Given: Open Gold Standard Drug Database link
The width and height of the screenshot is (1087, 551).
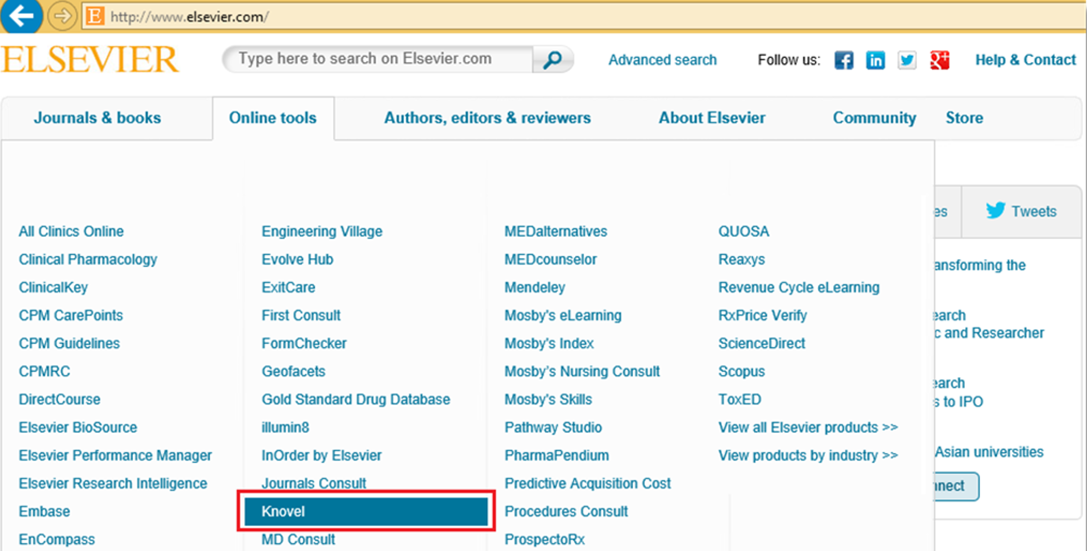Looking at the screenshot, I should [356, 399].
